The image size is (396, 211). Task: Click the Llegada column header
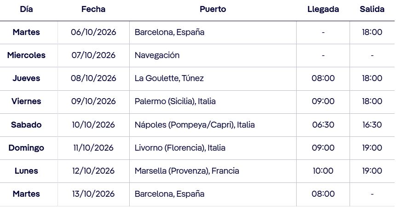pos(323,9)
